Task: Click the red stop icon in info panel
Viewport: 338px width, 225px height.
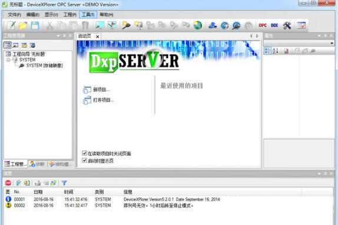Action: pos(8,183)
